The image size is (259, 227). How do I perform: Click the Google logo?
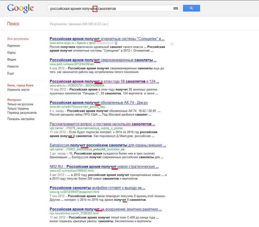coord(20,8)
